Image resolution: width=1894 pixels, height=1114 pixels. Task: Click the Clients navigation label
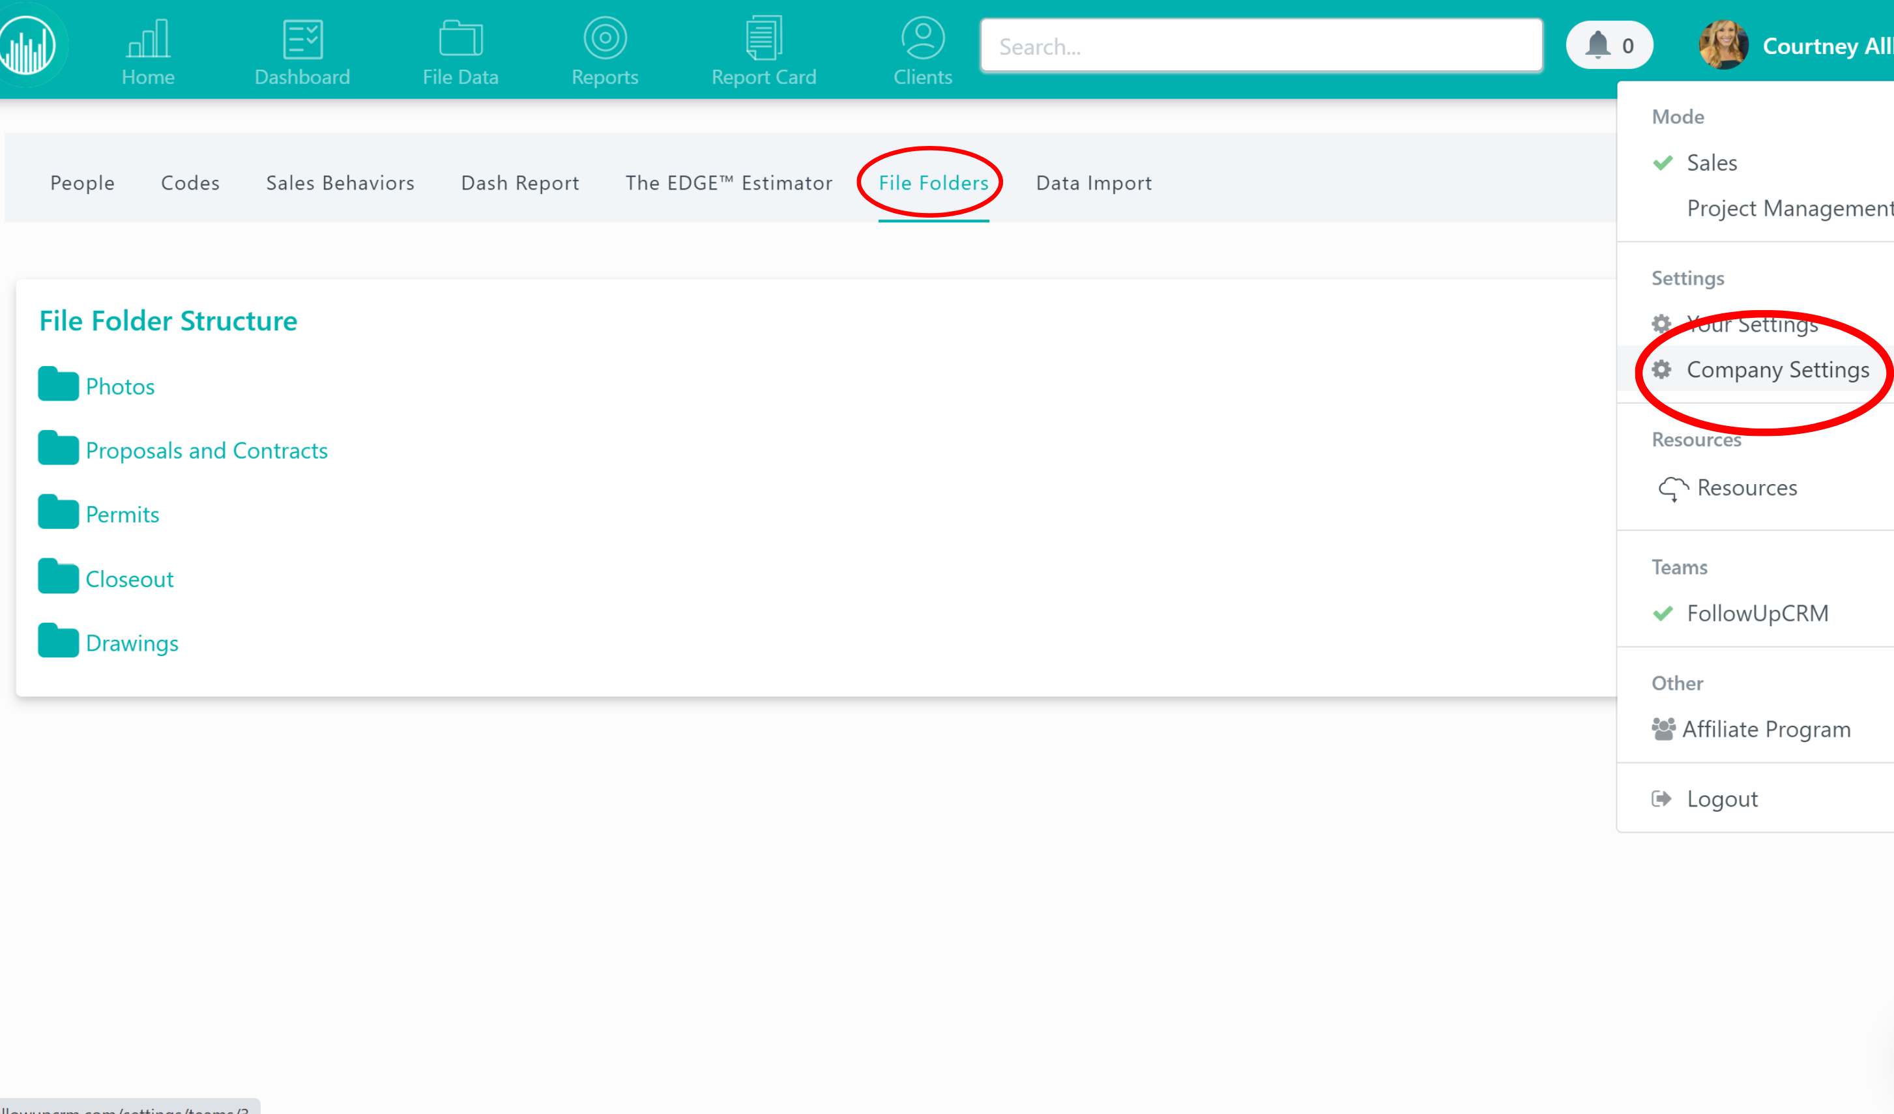pos(923,77)
